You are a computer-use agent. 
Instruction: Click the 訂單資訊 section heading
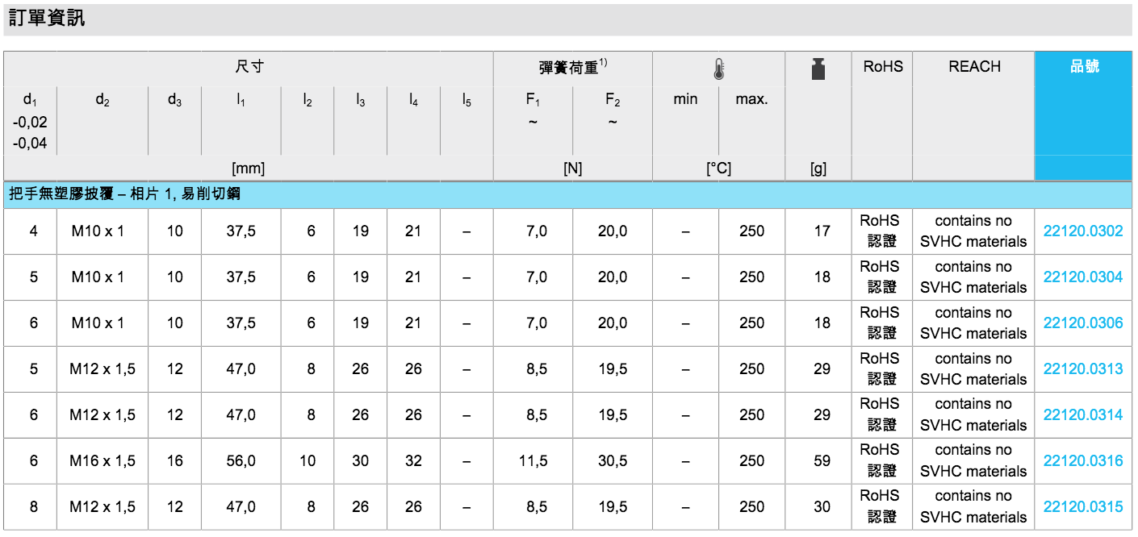(47, 19)
